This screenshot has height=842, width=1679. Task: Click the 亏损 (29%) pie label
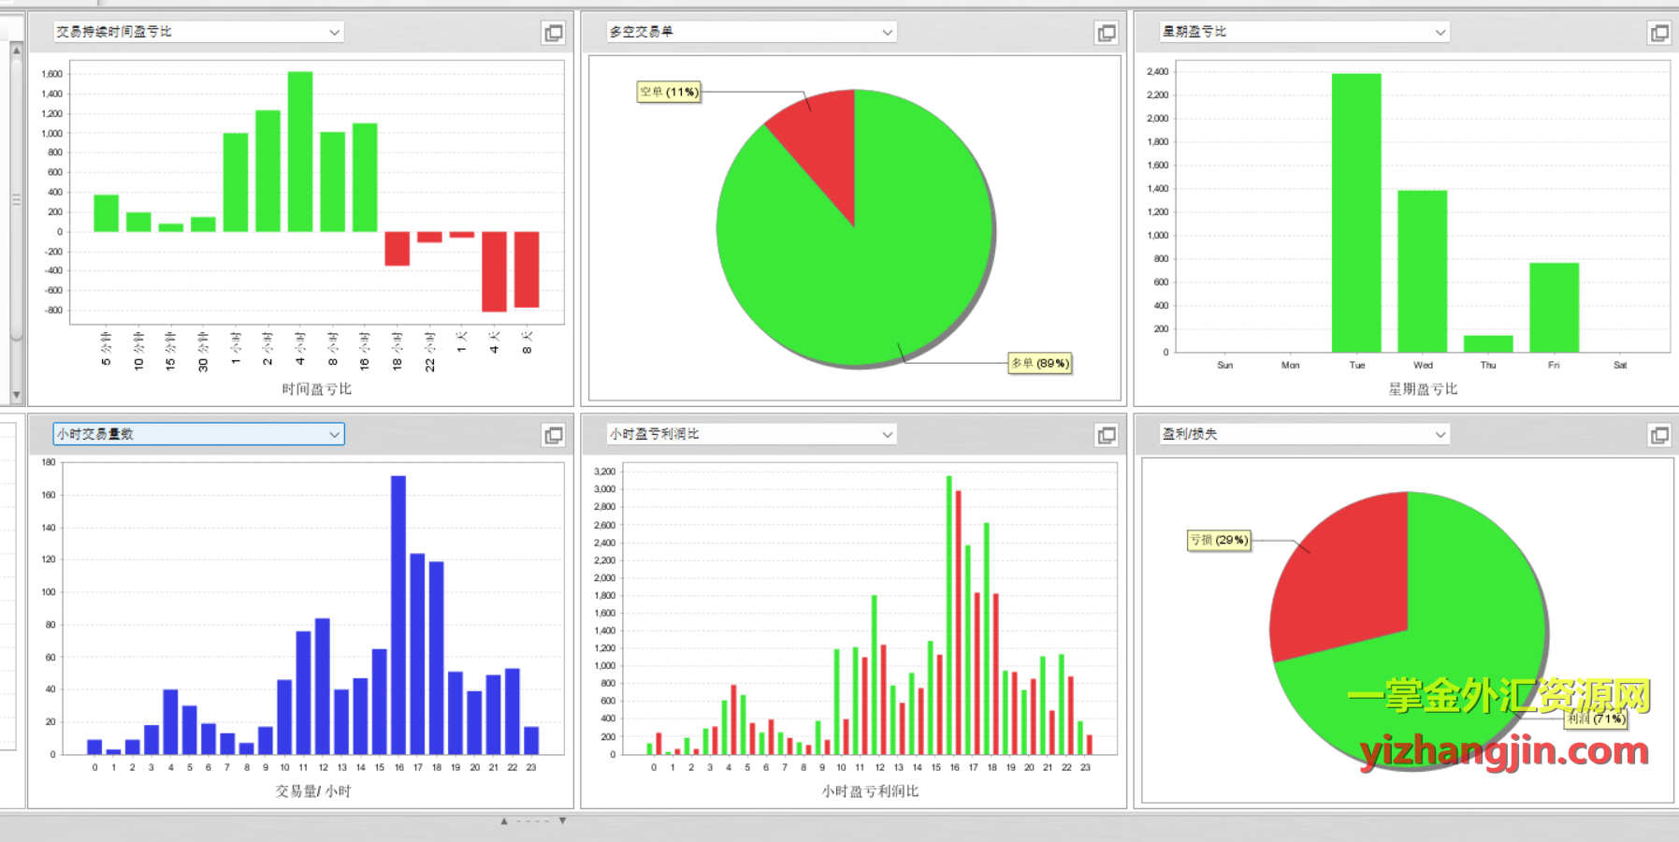point(1219,540)
